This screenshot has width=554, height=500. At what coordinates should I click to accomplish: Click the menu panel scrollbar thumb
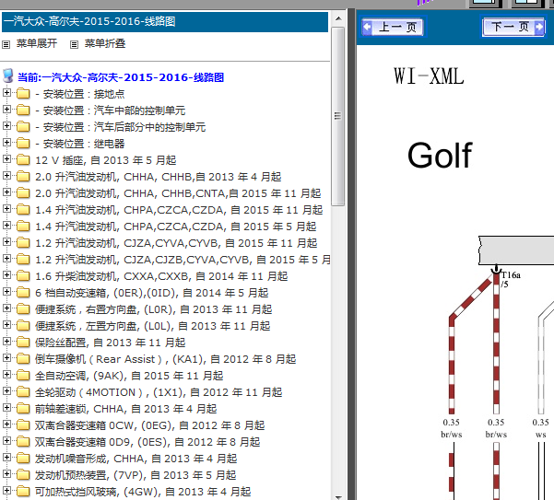click(x=338, y=116)
